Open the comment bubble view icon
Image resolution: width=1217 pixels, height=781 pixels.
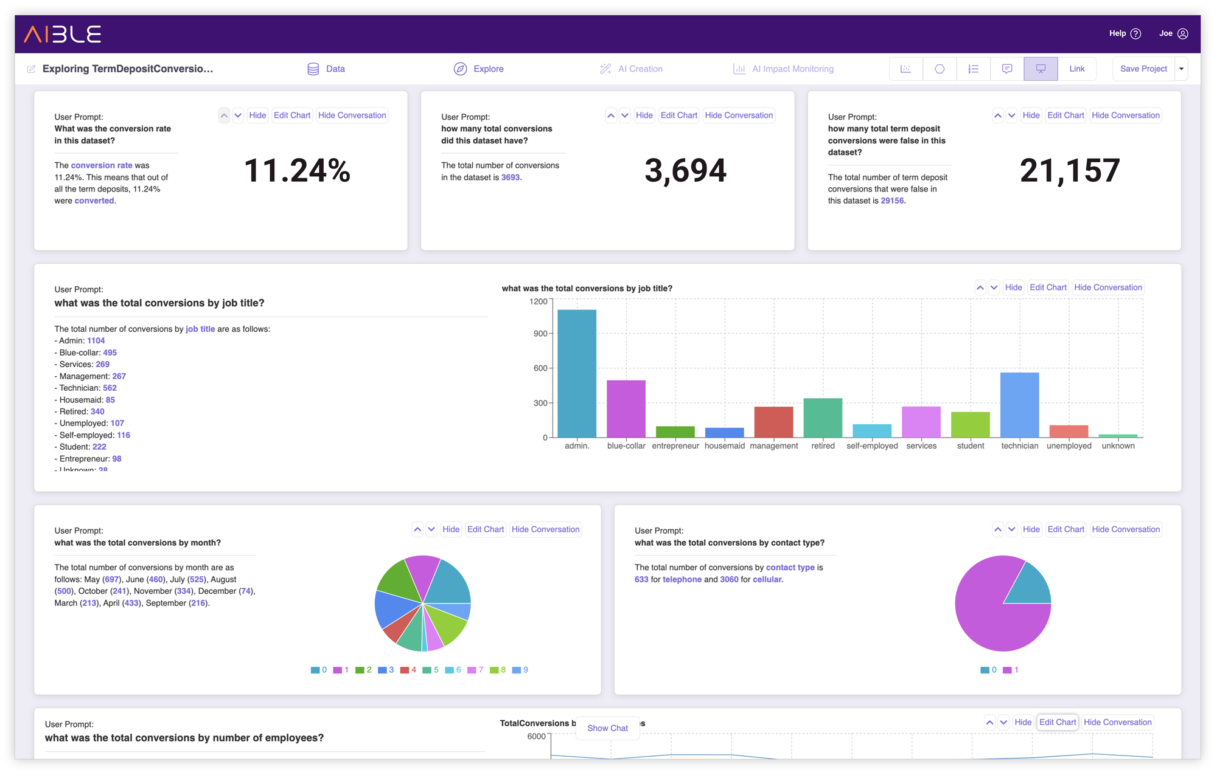pyautogui.click(x=1006, y=69)
